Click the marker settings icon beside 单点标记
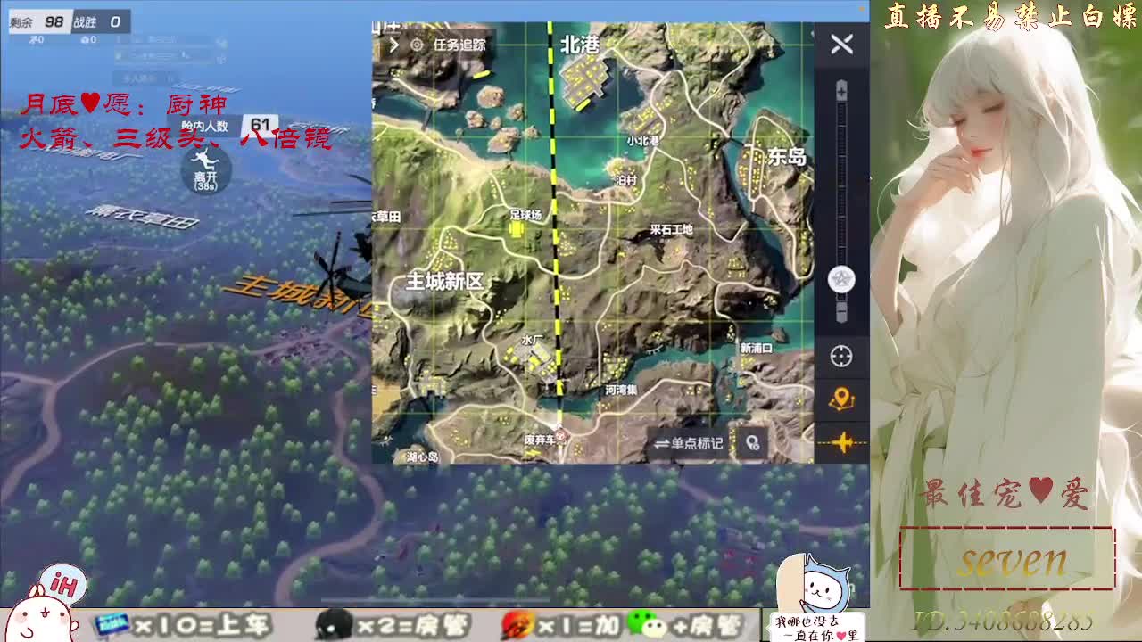This screenshot has width=1142, height=642. [753, 443]
